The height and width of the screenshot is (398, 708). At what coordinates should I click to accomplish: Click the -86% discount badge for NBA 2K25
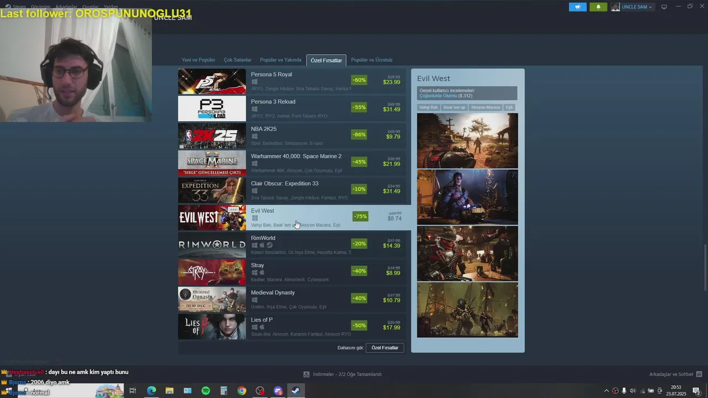pyautogui.click(x=359, y=134)
